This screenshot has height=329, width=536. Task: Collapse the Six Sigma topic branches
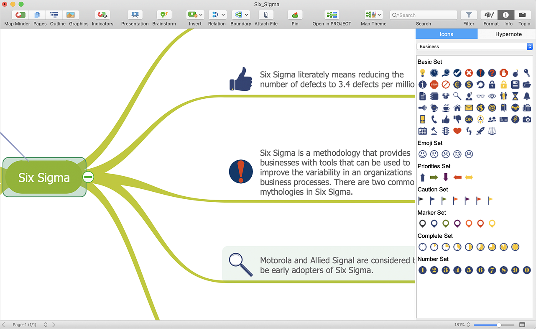point(88,177)
